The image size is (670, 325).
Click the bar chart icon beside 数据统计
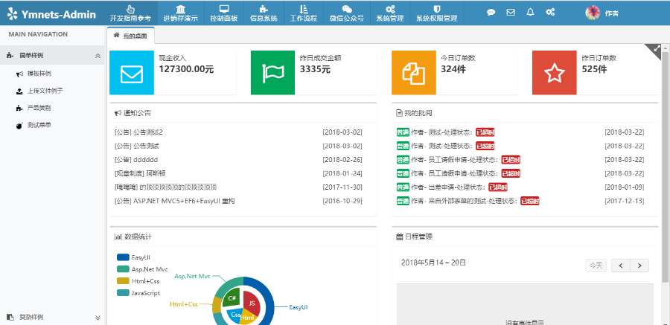pyautogui.click(x=118, y=236)
